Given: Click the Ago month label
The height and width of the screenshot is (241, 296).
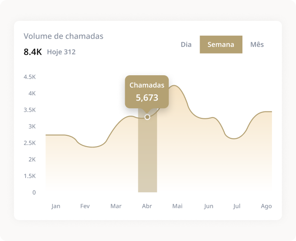Looking at the screenshot, I should 266,206.
